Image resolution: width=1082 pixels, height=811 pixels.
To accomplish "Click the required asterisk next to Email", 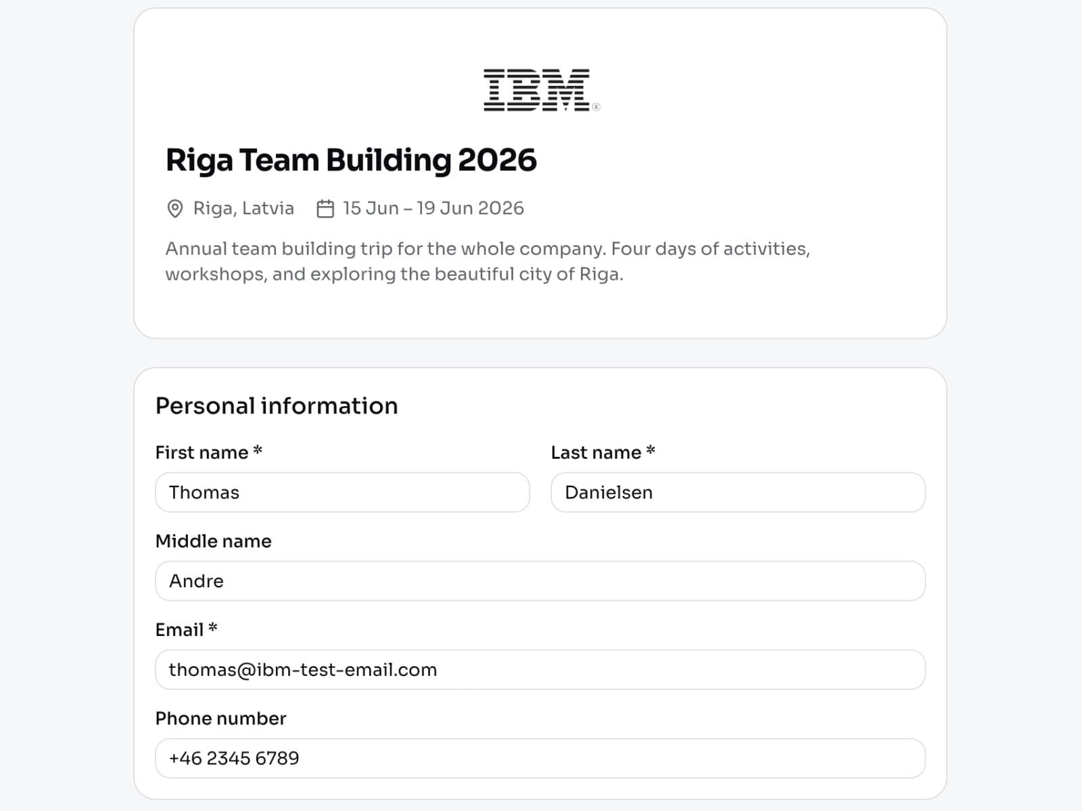I will [x=213, y=628].
